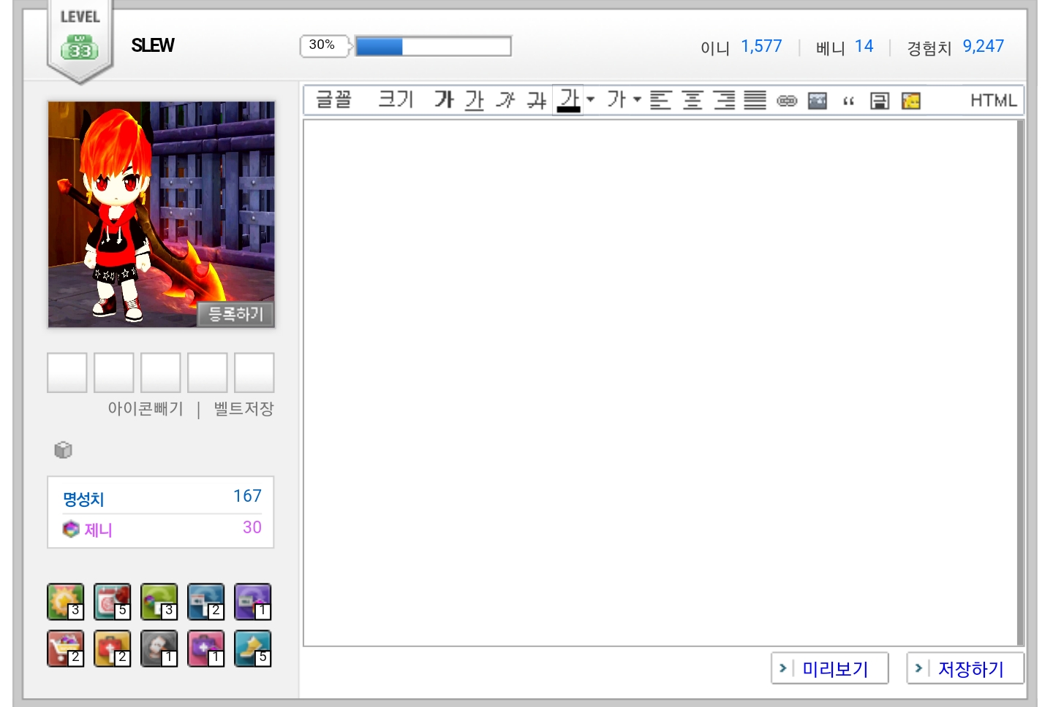Click the floppy disk icon in the toolbar
Screen dimensions: 1053x707
[880, 101]
